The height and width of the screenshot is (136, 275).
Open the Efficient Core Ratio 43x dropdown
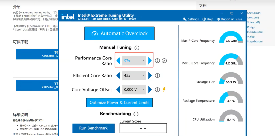click(x=134, y=75)
